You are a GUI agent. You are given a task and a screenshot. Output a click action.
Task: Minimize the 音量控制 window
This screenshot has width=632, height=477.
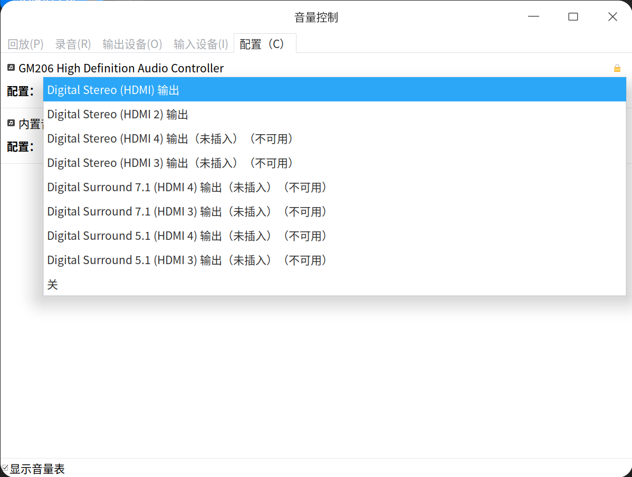click(533, 16)
